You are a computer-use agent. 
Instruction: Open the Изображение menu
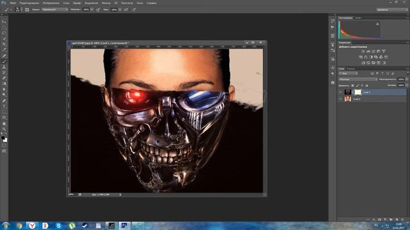(x=51, y=3)
